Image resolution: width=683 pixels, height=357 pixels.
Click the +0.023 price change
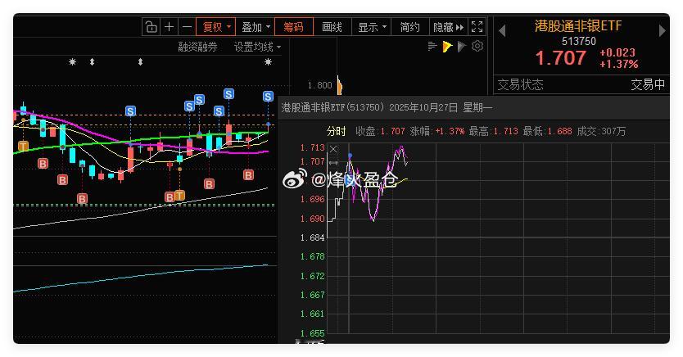click(617, 52)
